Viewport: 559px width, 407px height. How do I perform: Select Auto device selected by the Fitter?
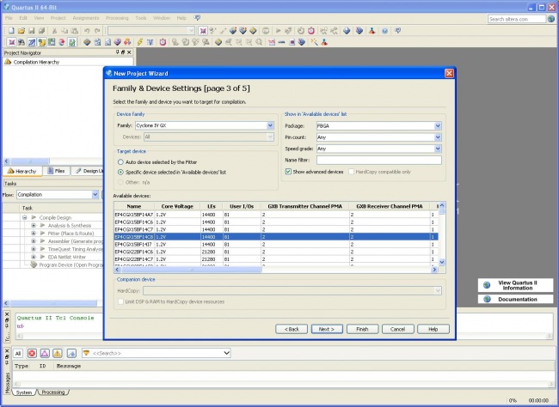click(x=120, y=162)
